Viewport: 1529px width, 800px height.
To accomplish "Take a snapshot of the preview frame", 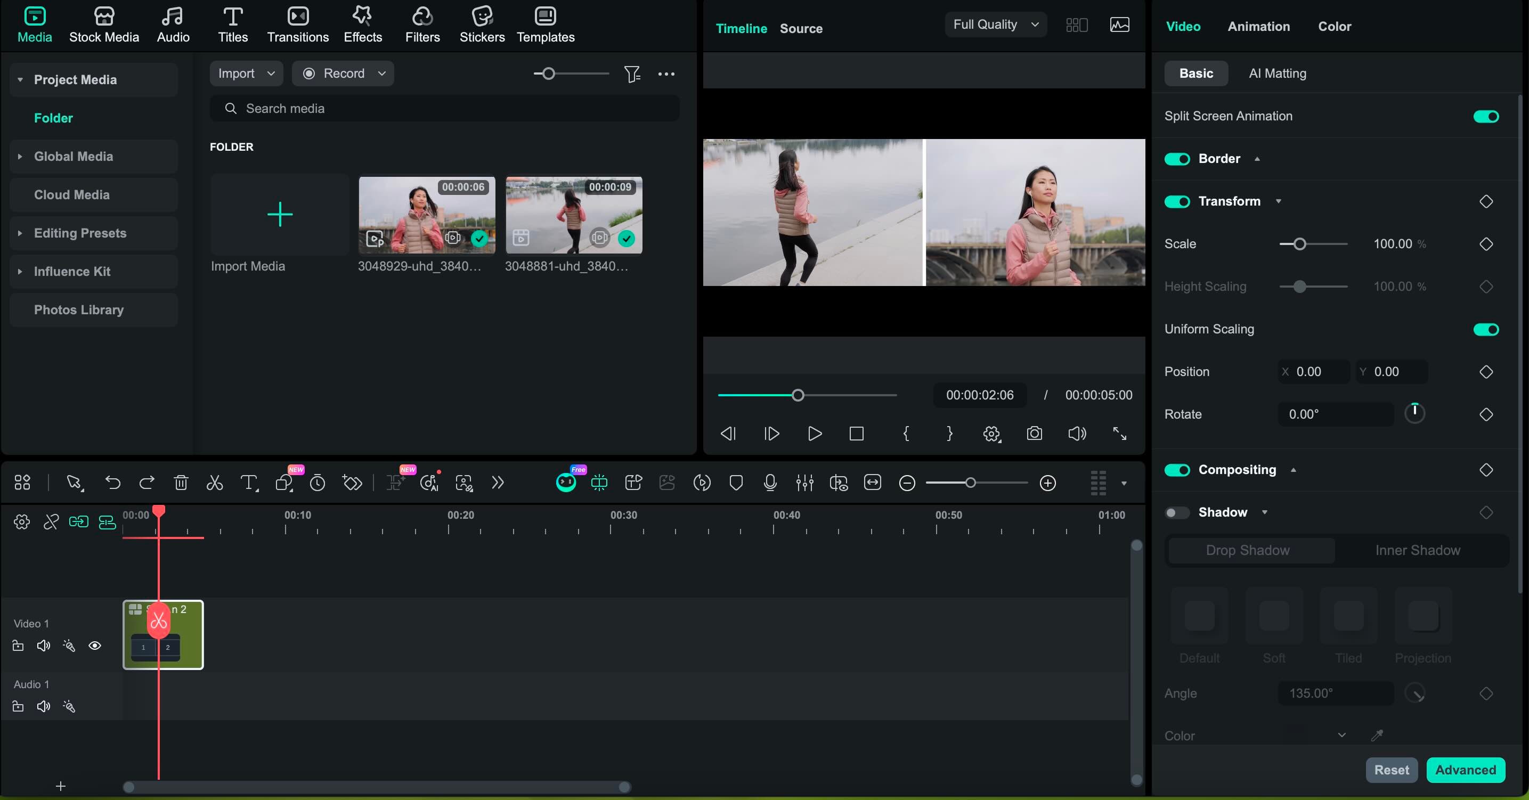I will (x=1034, y=434).
